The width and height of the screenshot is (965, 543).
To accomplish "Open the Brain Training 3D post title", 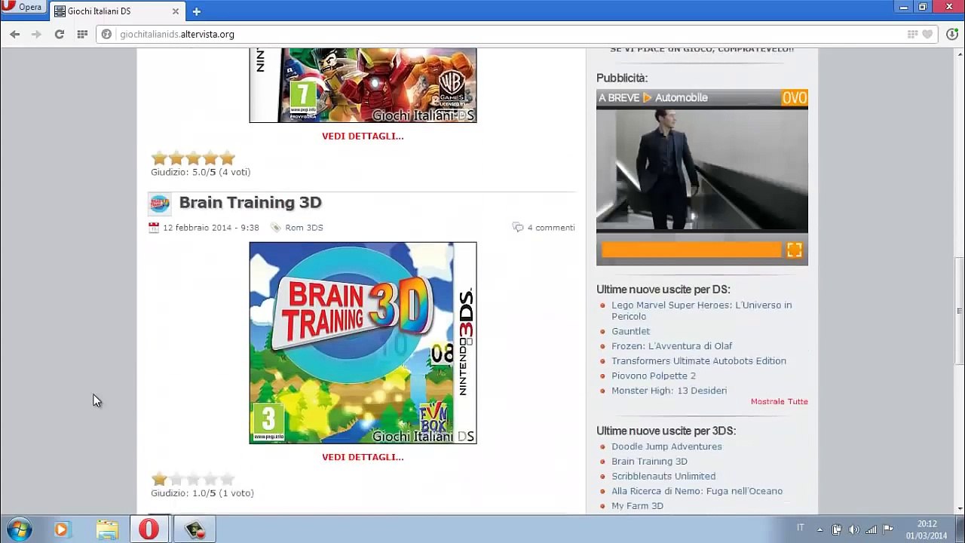I will [250, 202].
